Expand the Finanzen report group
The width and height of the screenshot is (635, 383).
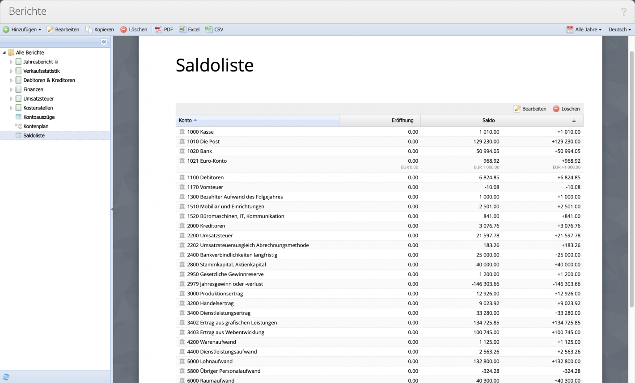pos(11,89)
